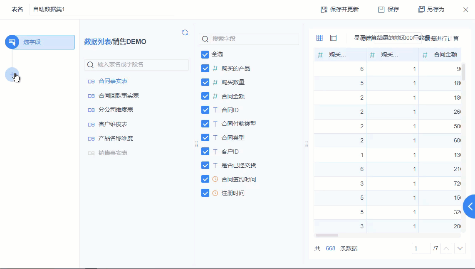The height and width of the screenshot is (269, 475).
Task: Click the preview horizontal scrollbar thumb
Action: tap(327, 235)
